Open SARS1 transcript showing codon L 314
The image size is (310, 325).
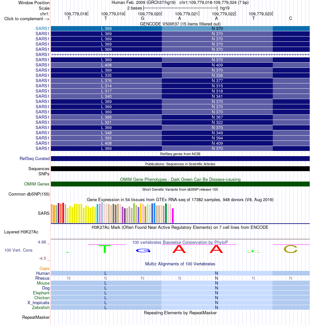tap(180, 86)
